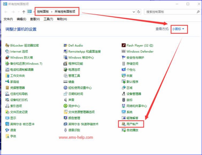Image resolution: width=202 pixels, height=155 pixels.
Task: Open the 程序和功能 icon
Action: coord(66,63)
